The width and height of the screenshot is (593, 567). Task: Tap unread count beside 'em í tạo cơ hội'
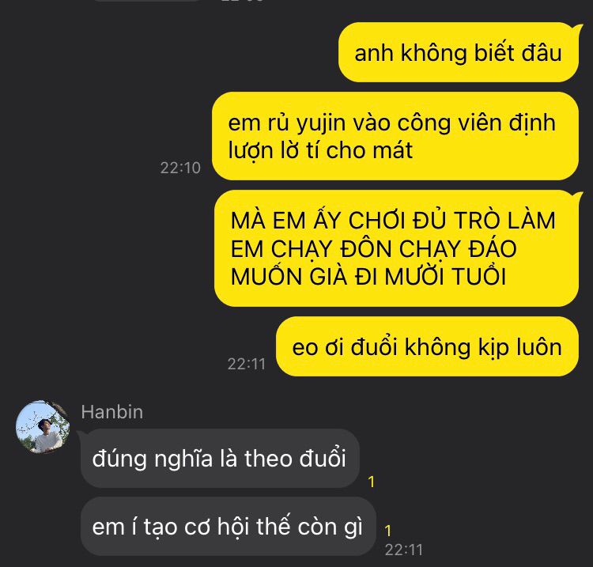387,531
